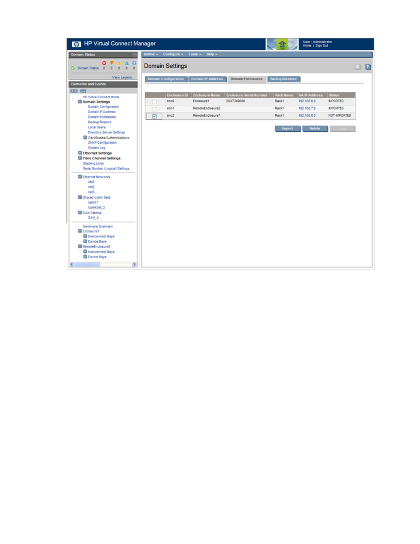Screen dimensions: 420x544
Task: Expand Device Bays under RemoteEnclosure2
Action: click(x=85, y=256)
